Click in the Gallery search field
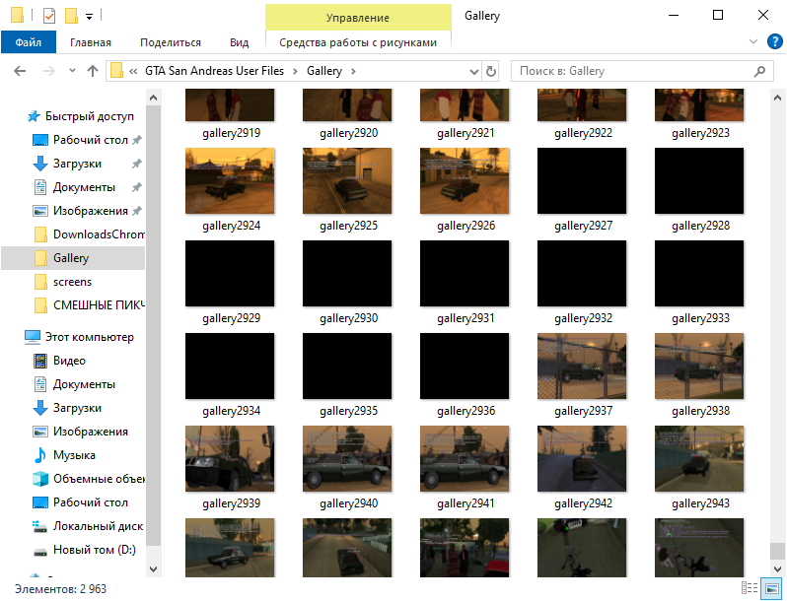 631,71
